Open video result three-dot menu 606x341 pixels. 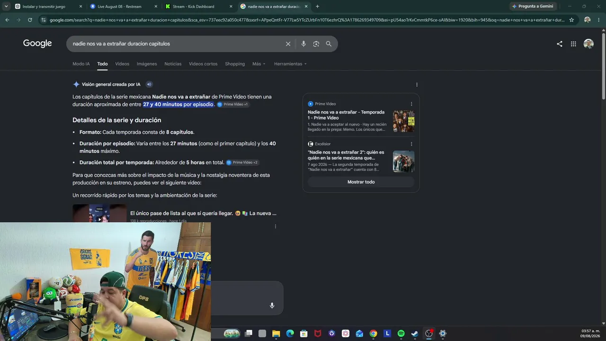pyautogui.click(x=275, y=226)
